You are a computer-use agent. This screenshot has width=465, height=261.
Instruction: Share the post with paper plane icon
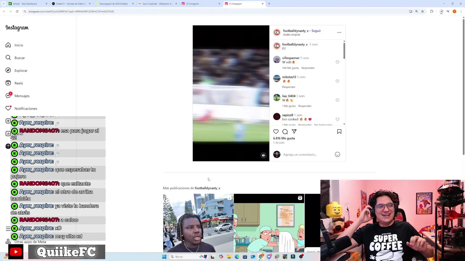coord(294,132)
